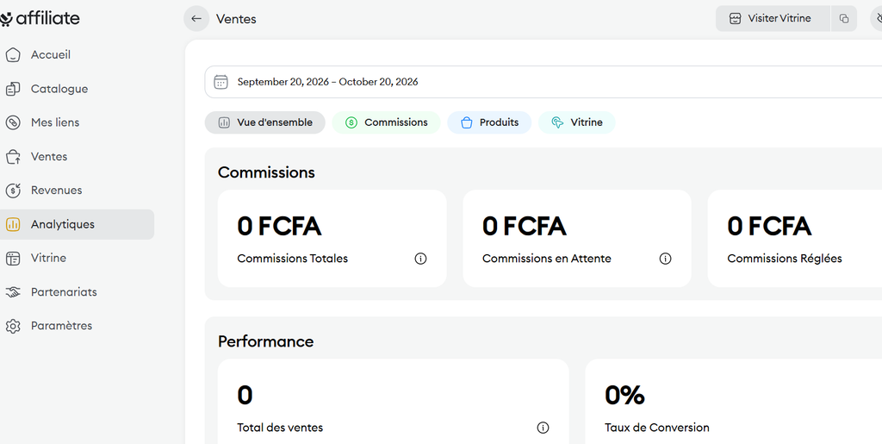Click the Revenues dollar icon in sidebar
The width and height of the screenshot is (882, 444).
point(13,191)
